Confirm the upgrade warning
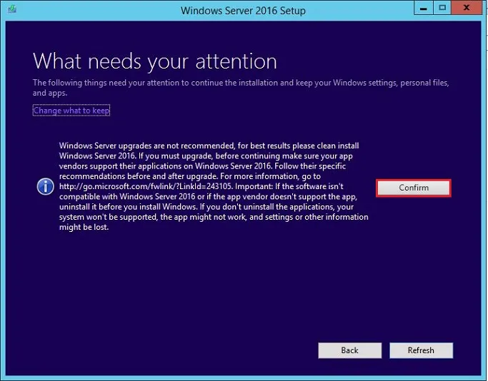Image resolution: width=488 pixels, height=381 pixels. [x=414, y=188]
